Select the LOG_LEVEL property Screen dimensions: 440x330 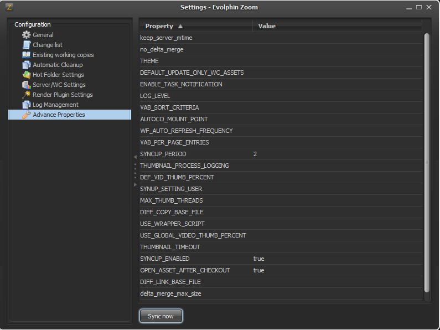[281, 96]
